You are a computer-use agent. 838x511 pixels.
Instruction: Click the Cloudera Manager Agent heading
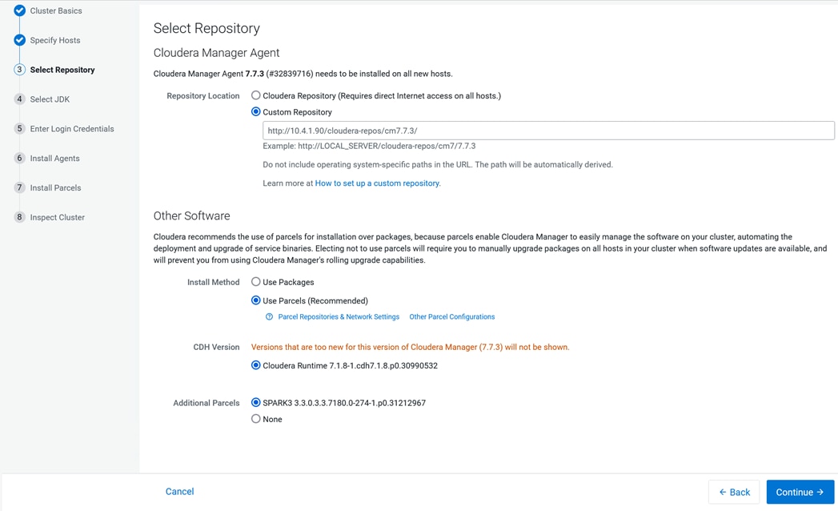pyautogui.click(x=216, y=52)
